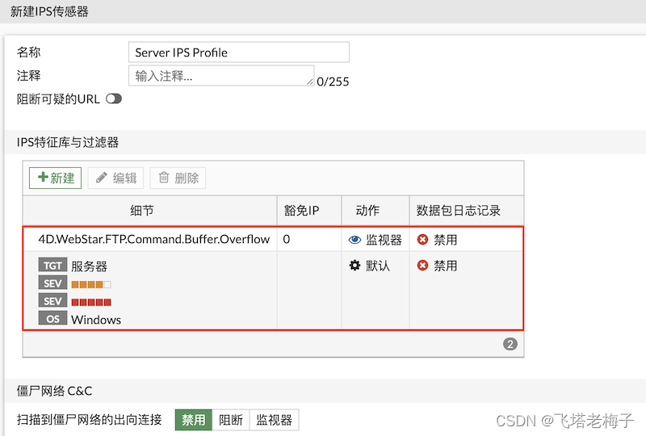The image size is (646, 436).
Task: Select 阻断 for botnet outgoing connections
Action: coord(231,420)
